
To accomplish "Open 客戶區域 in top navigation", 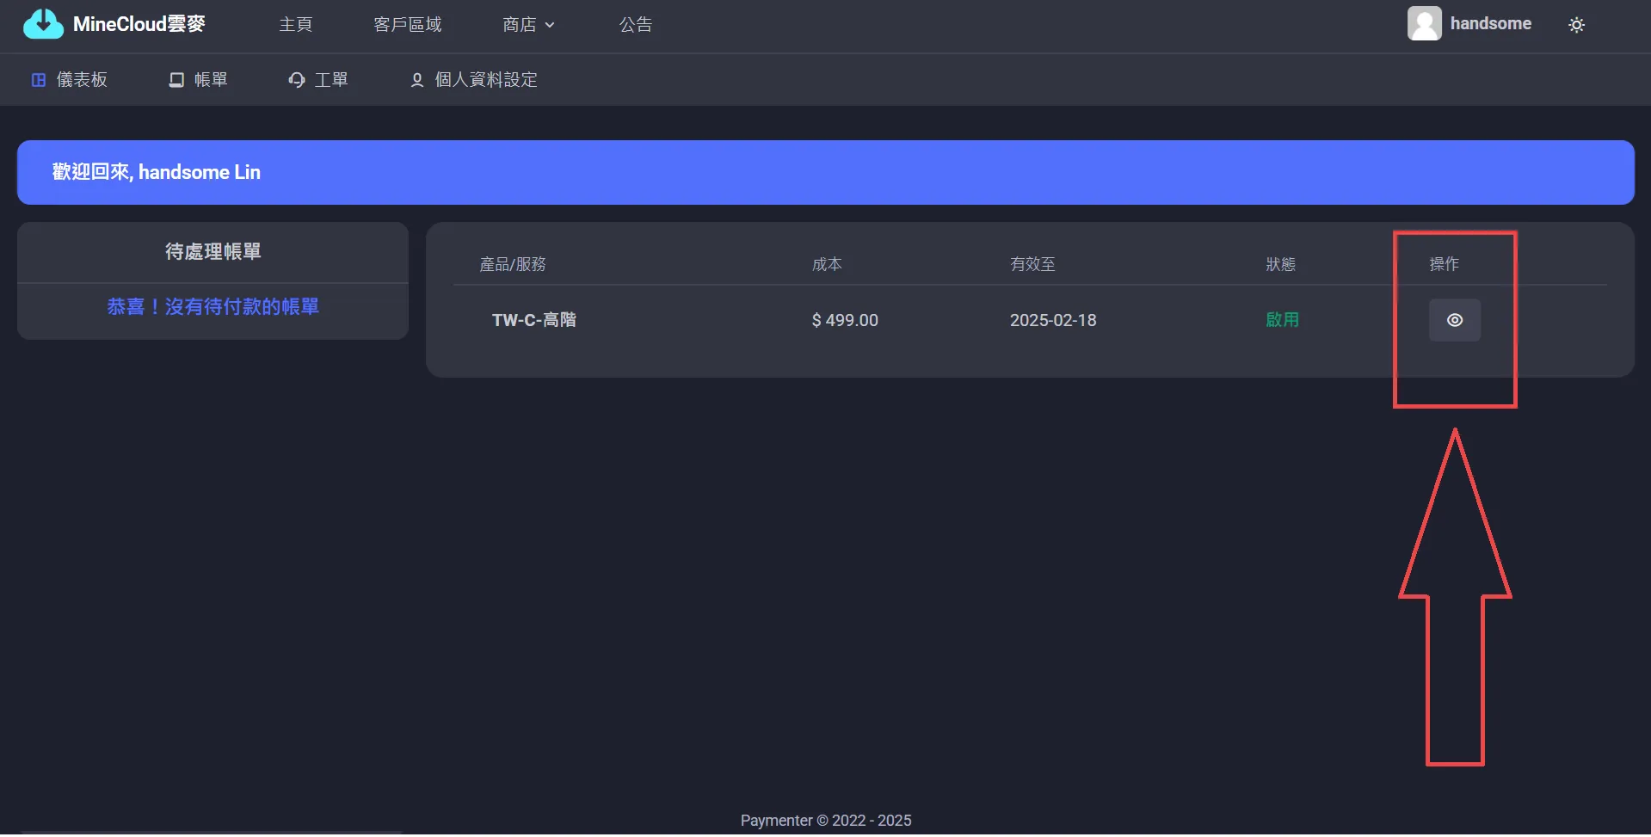I will pyautogui.click(x=407, y=25).
